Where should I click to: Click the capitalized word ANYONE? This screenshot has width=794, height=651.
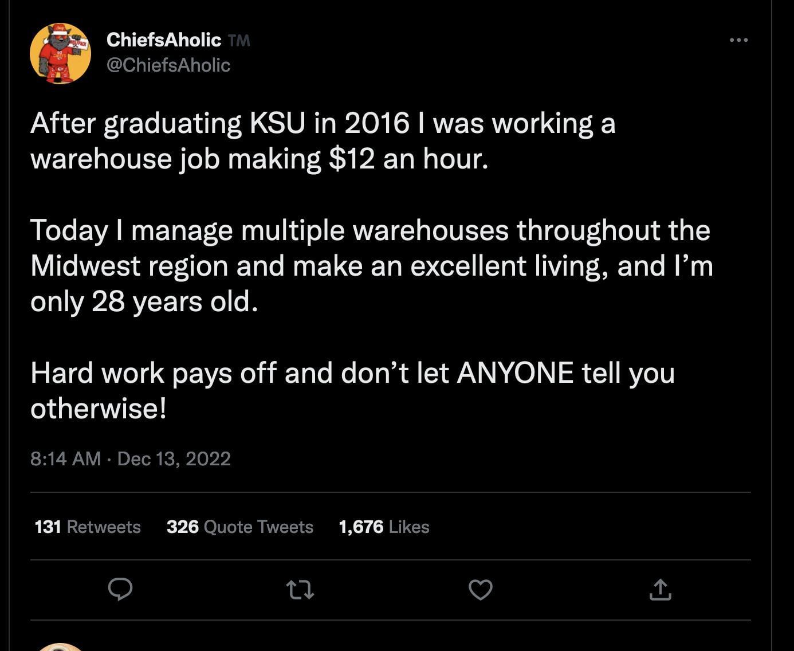515,373
